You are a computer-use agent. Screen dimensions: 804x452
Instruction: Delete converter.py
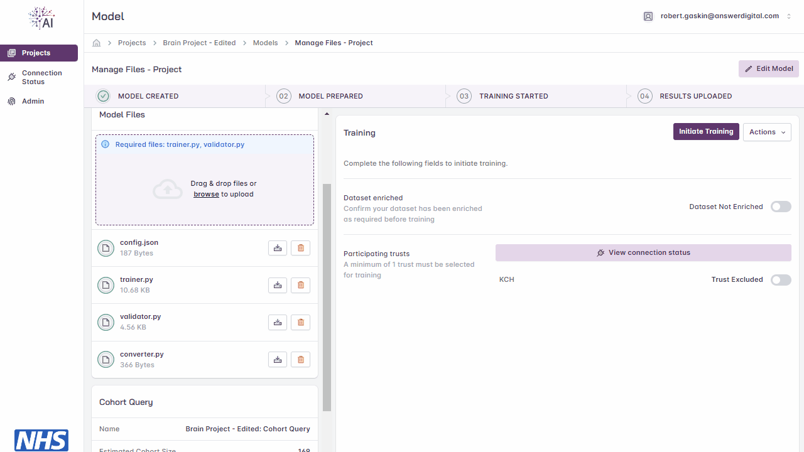click(300, 359)
